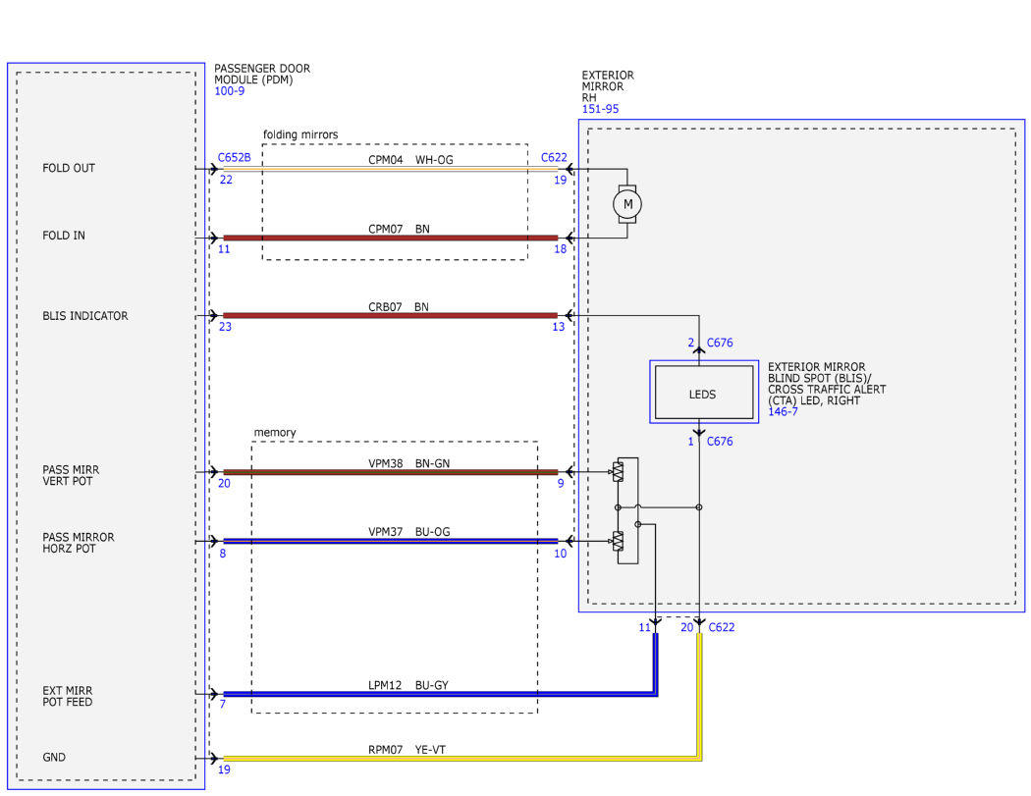
Task: Open the 146-7 reference for the BLIS LED
Action: [783, 412]
